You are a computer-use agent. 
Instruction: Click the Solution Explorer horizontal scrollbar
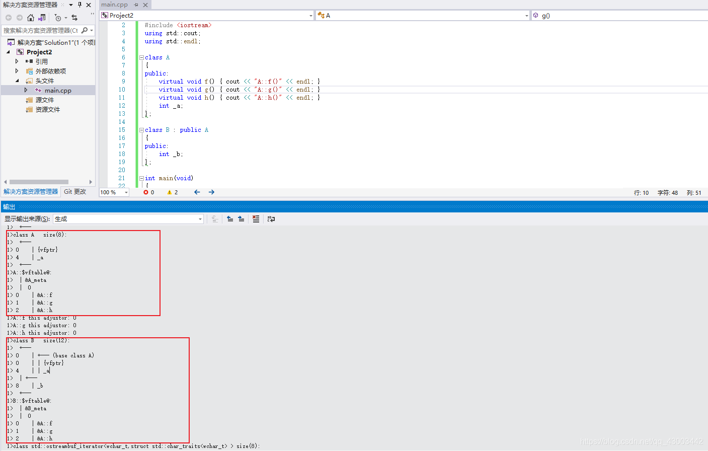point(39,182)
